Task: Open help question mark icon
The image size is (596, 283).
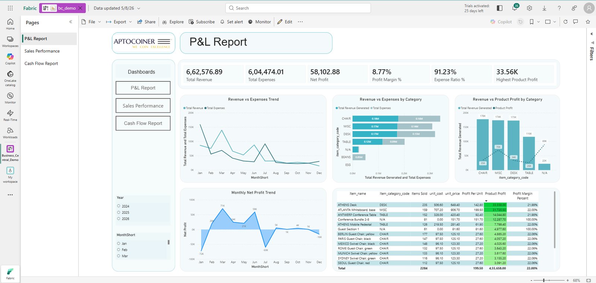Action: click(x=559, y=8)
